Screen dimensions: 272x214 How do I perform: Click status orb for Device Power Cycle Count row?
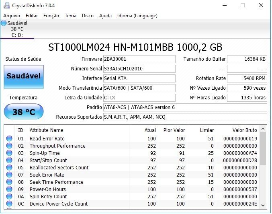coord(9,204)
